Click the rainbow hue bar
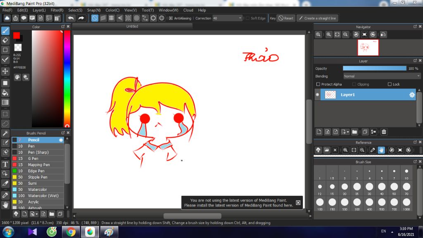 click(x=67, y=79)
